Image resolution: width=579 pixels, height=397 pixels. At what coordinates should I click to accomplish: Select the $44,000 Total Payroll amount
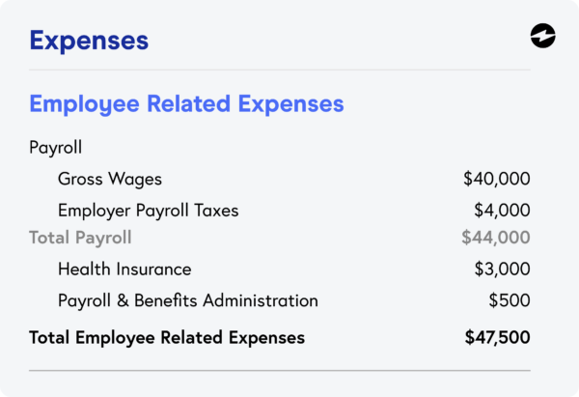click(x=496, y=238)
